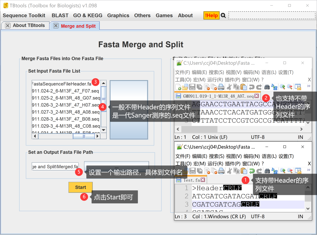Click the Replace icon in the GM0911 Notepad++ toolbar
The width and height of the screenshot is (317, 235).
click(x=274, y=87)
